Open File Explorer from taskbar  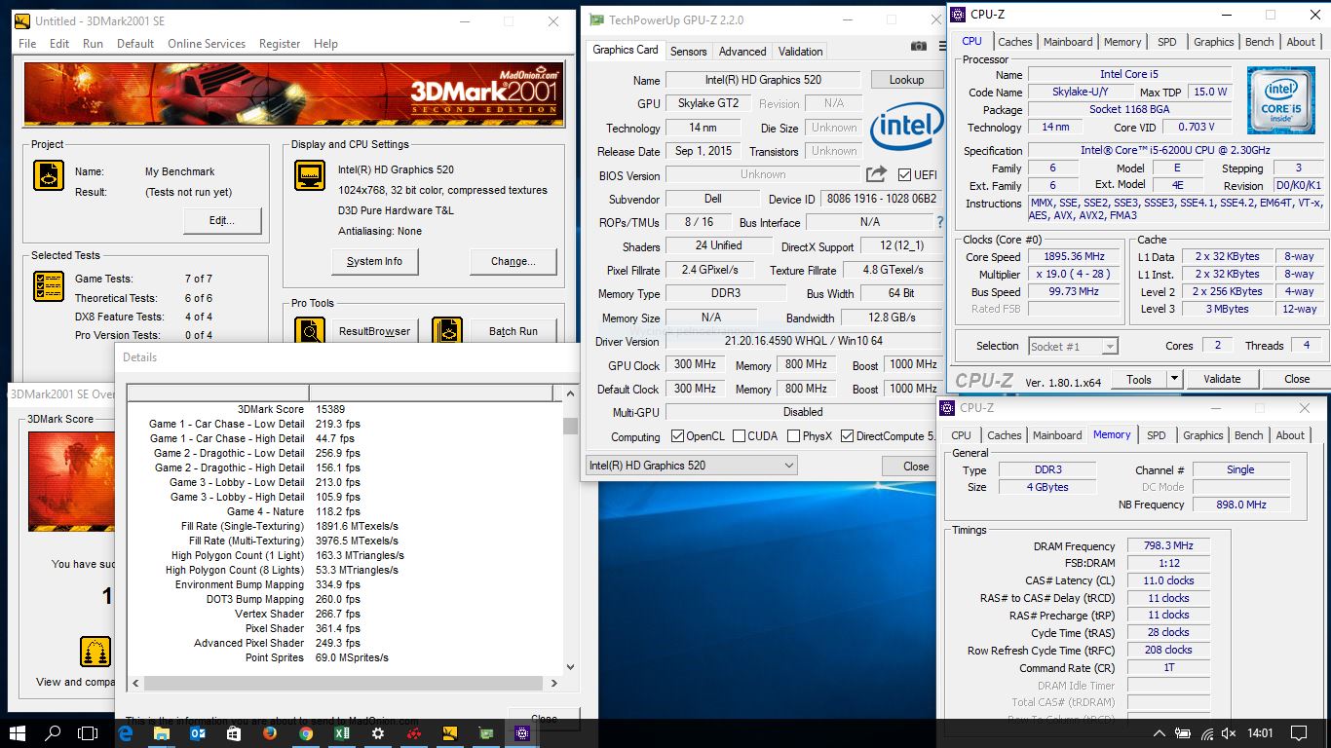click(x=162, y=733)
